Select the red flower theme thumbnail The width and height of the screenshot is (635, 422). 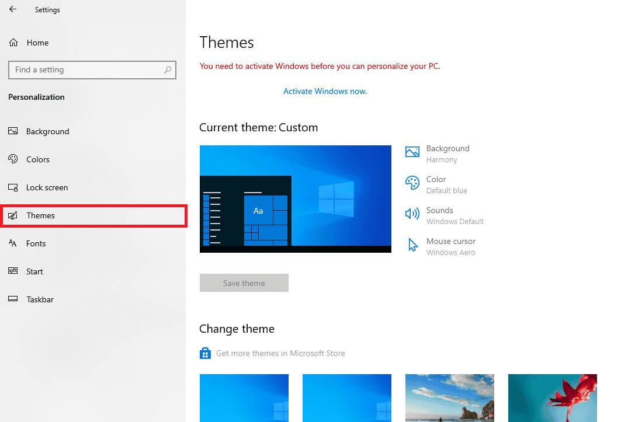tap(553, 398)
